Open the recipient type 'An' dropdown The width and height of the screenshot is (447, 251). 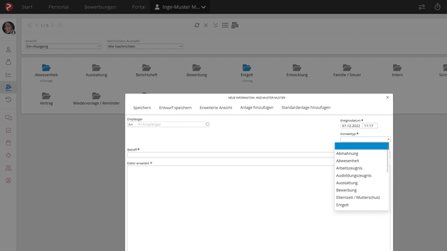click(133, 125)
